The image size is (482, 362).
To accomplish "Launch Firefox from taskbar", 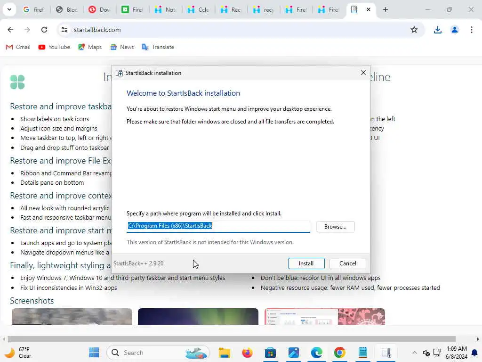I will [247, 353].
